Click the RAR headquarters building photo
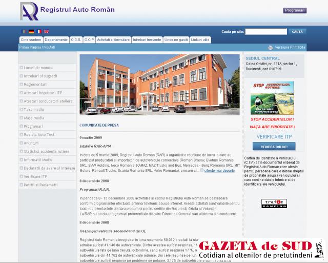 pos(159,85)
